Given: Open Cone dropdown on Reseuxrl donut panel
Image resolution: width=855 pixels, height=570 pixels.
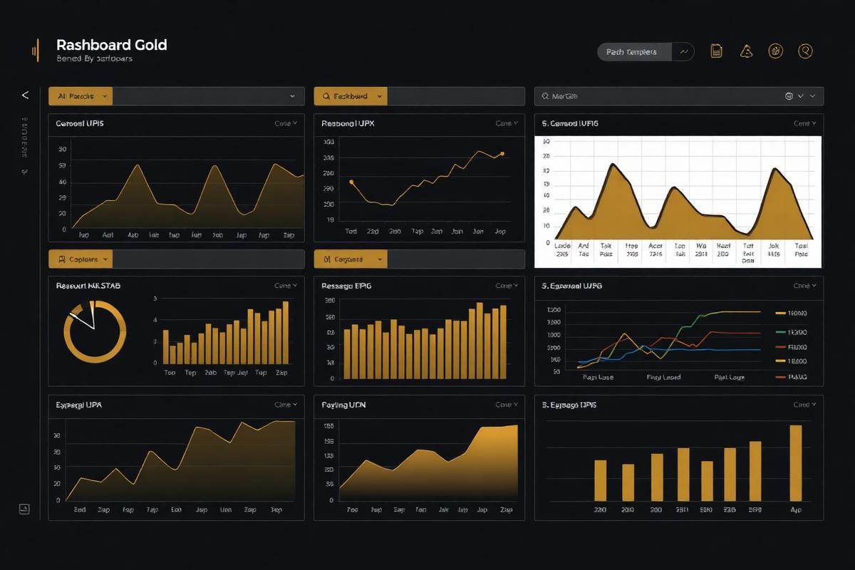Looking at the screenshot, I should 286,285.
